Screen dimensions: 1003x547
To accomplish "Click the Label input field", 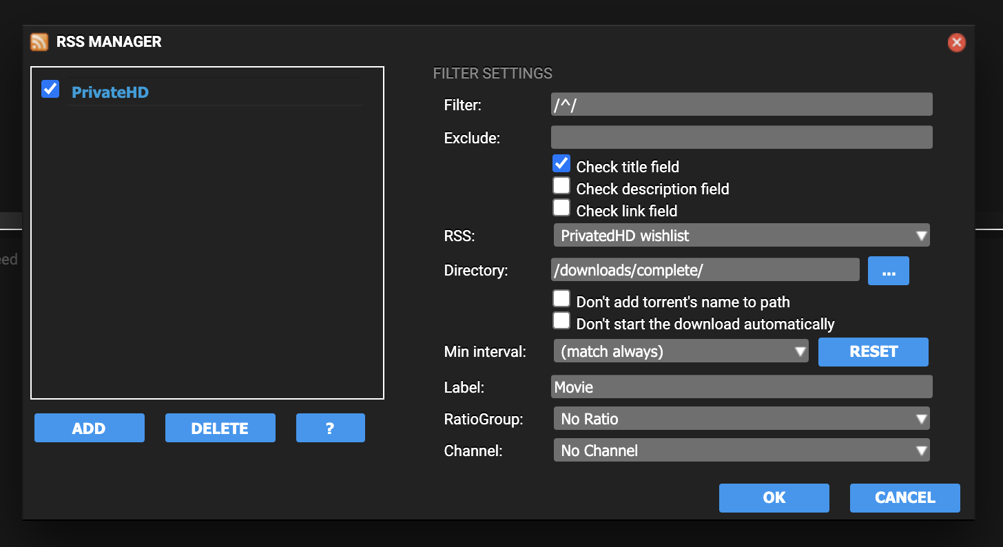I will click(x=741, y=387).
